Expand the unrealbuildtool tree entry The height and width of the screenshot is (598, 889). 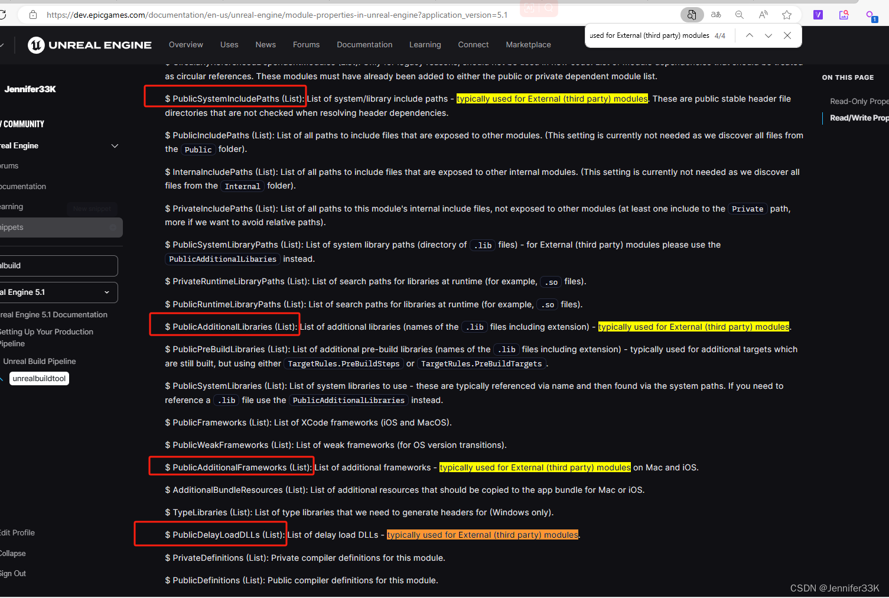point(39,378)
